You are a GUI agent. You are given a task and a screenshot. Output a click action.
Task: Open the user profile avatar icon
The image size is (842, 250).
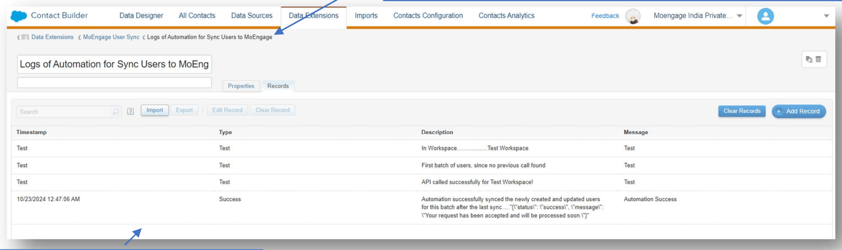tap(765, 16)
